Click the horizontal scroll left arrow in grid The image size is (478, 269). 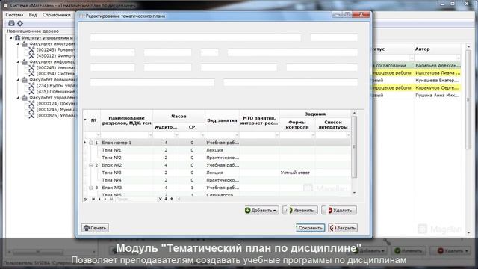tap(179, 199)
